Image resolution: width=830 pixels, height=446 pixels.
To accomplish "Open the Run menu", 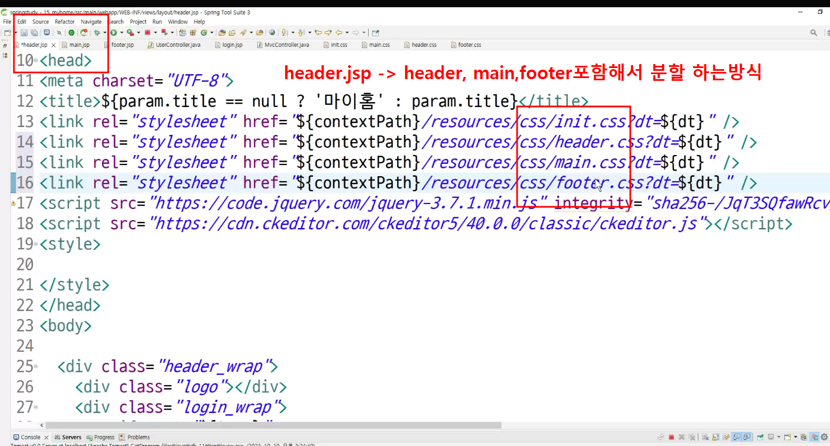I will click(157, 22).
